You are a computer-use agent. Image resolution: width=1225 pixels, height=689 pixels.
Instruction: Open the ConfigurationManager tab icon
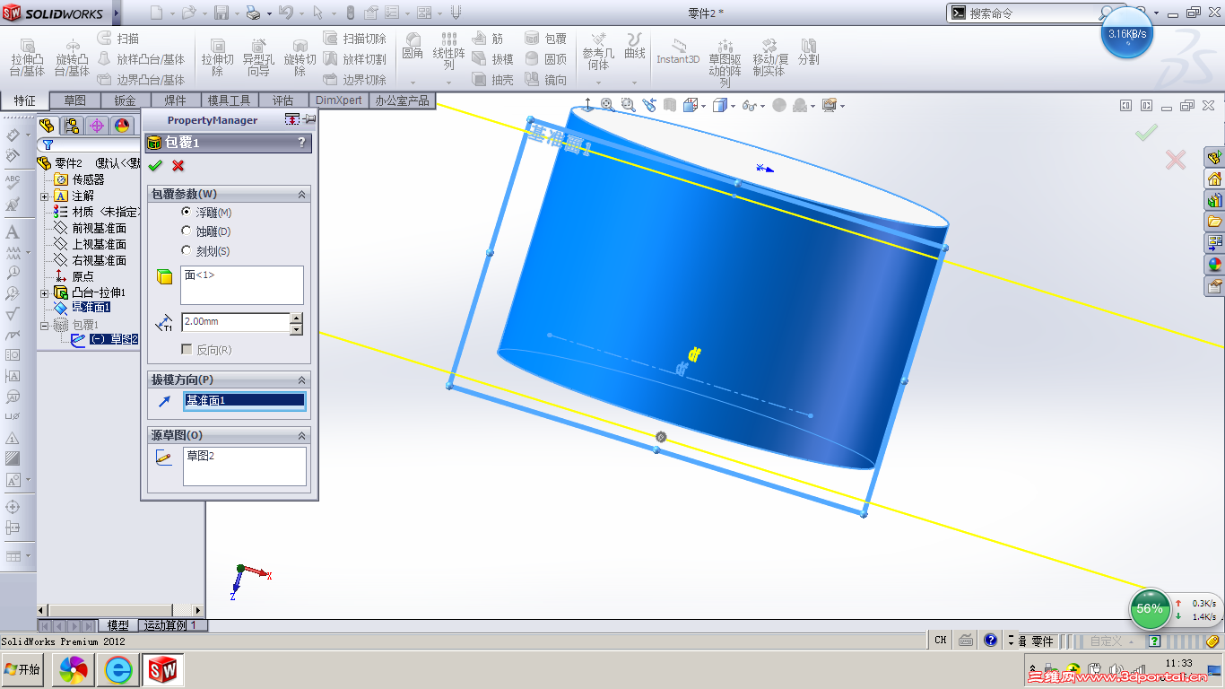coord(72,125)
